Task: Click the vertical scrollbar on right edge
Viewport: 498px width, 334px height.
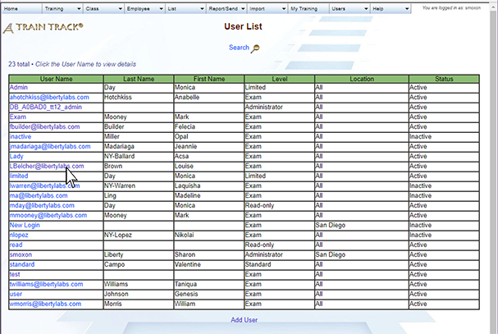Action: (494, 167)
